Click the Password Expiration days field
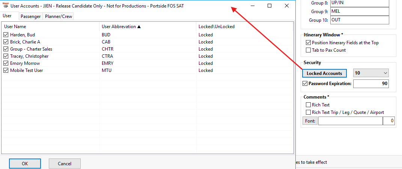402x169 pixels. pyautogui.click(x=370, y=84)
